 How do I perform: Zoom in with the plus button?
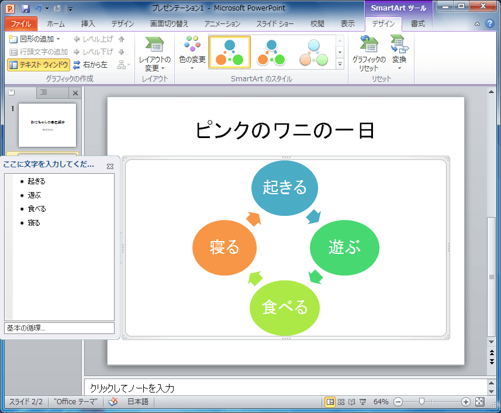point(466,402)
